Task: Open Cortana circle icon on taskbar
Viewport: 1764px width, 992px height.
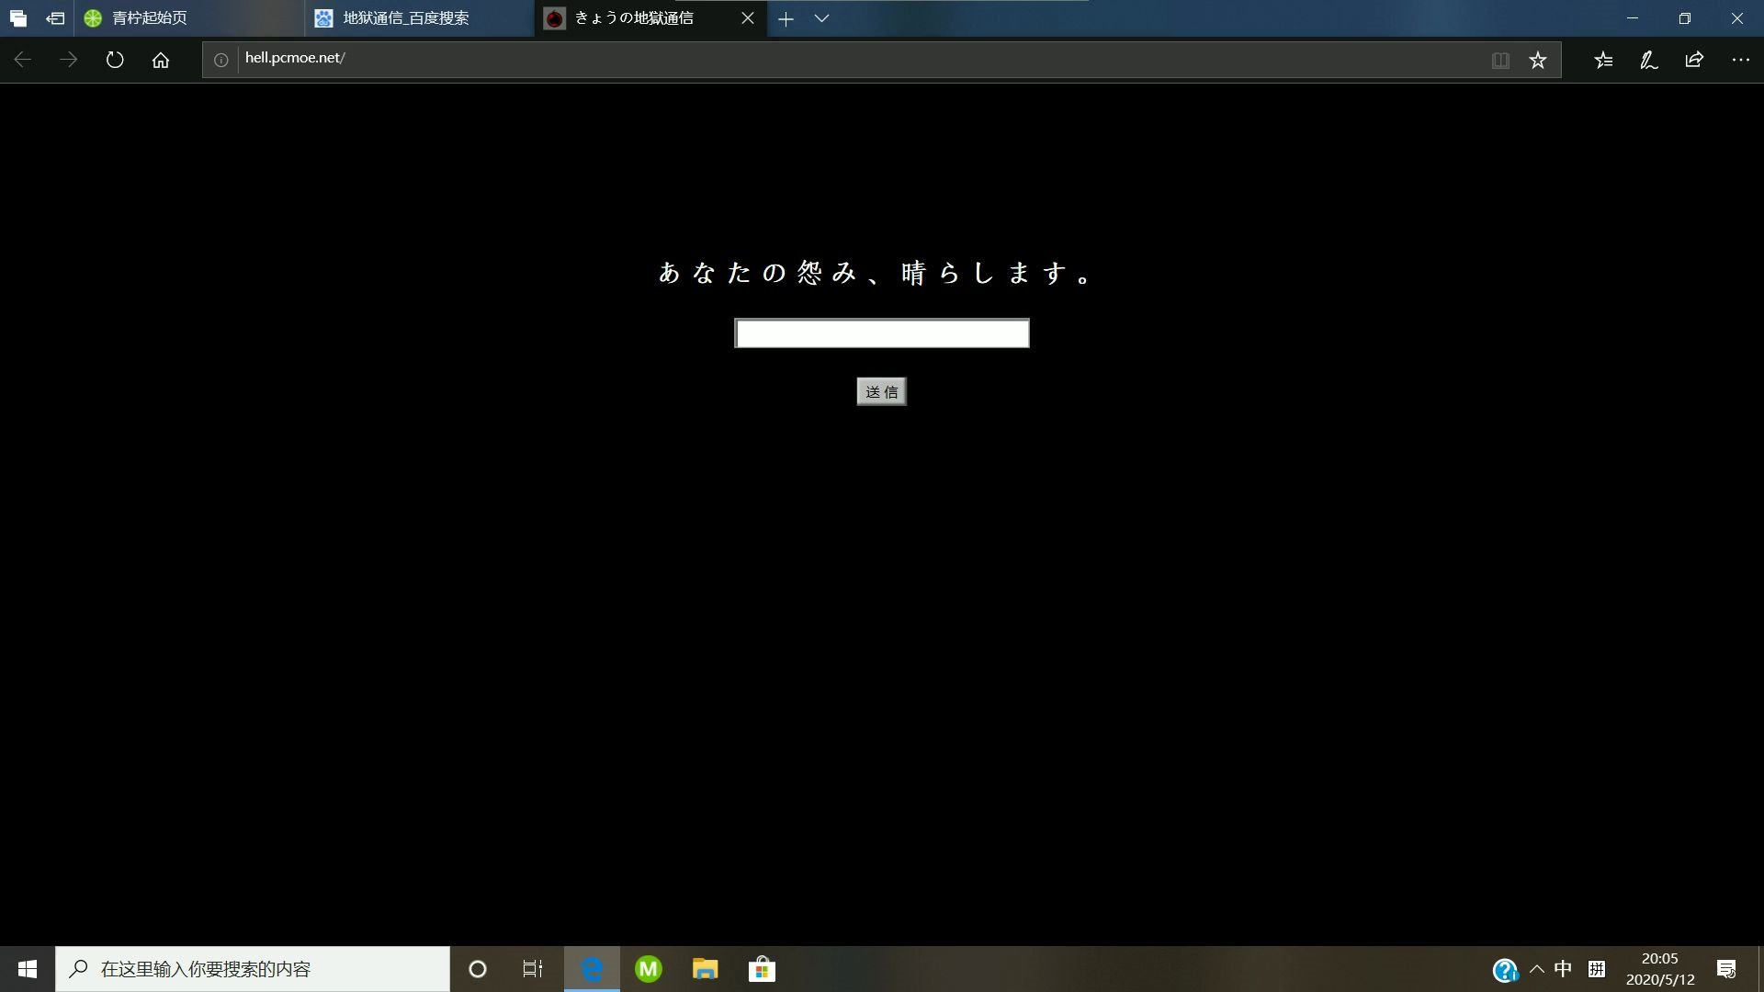Action: click(477, 969)
